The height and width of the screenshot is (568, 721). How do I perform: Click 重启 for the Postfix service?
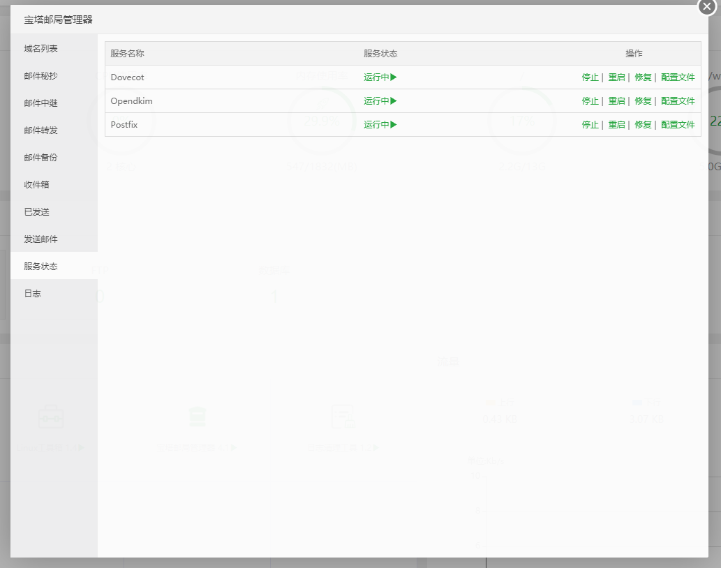pos(616,124)
